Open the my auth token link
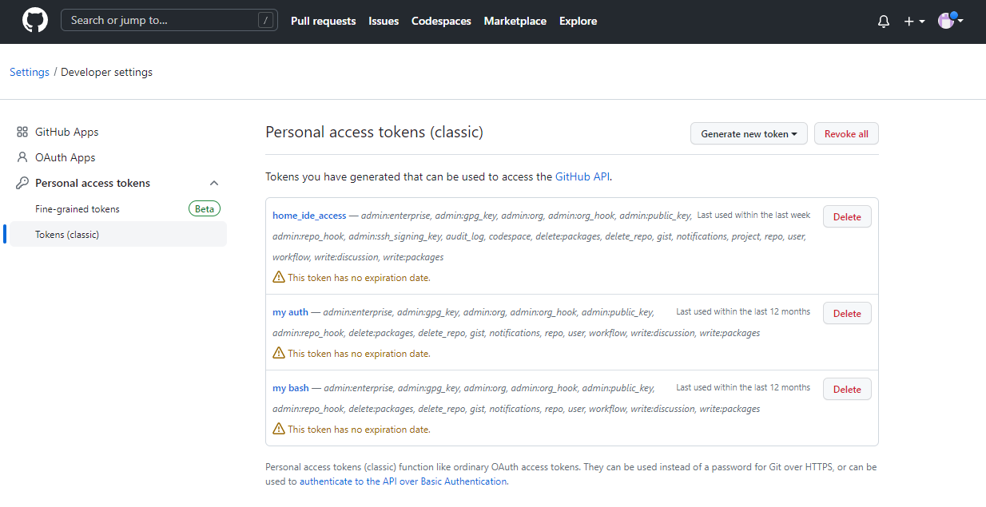 (290, 312)
